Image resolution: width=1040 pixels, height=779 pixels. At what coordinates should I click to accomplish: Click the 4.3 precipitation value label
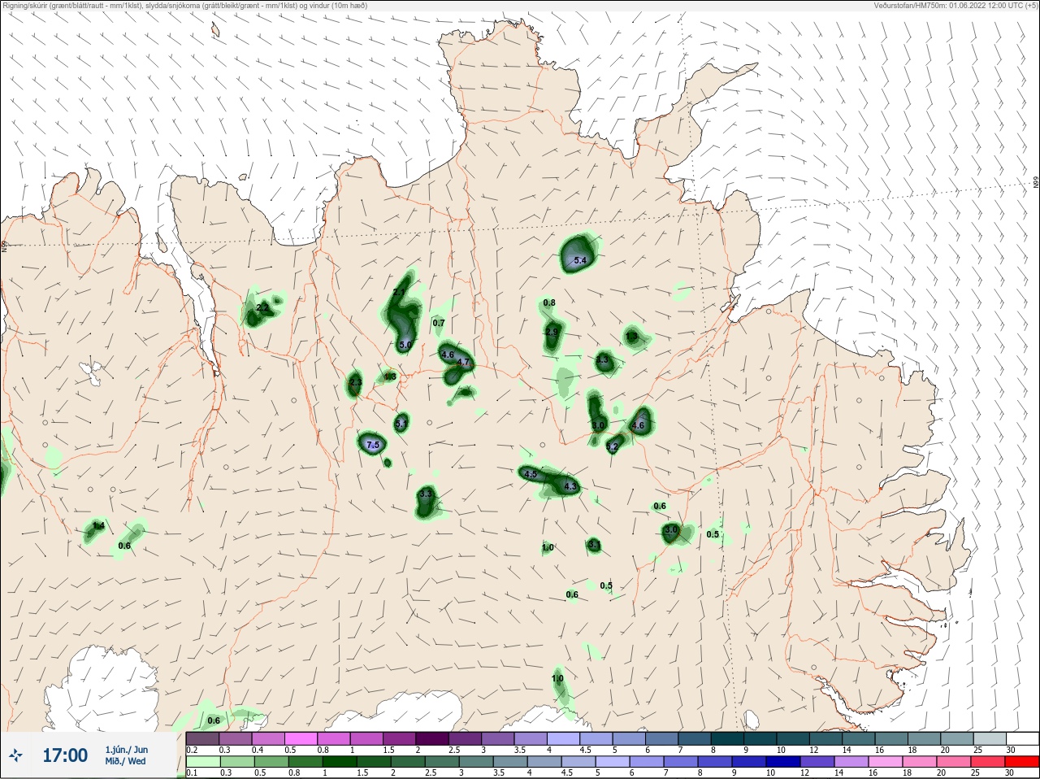point(570,486)
